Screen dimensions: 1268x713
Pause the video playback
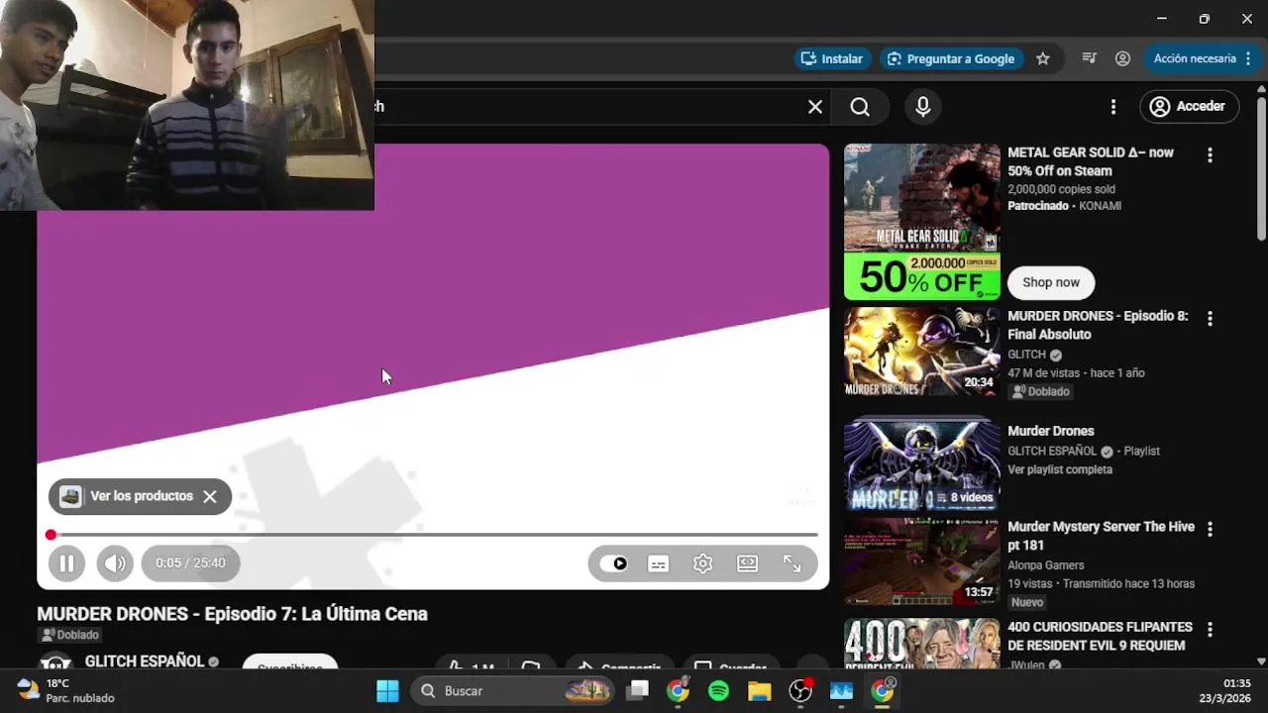(x=66, y=563)
